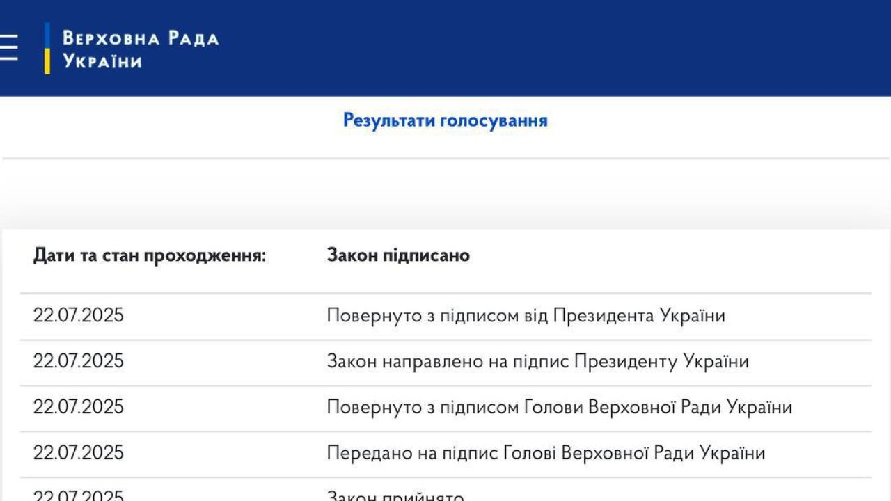The image size is (891, 501).
Task: Click the blue-yellow flag stripe logo
Action: [x=47, y=48]
